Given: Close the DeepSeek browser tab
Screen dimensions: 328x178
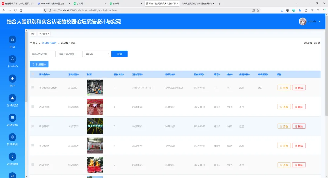Looking at the screenshot, I should click(x=69, y=4).
